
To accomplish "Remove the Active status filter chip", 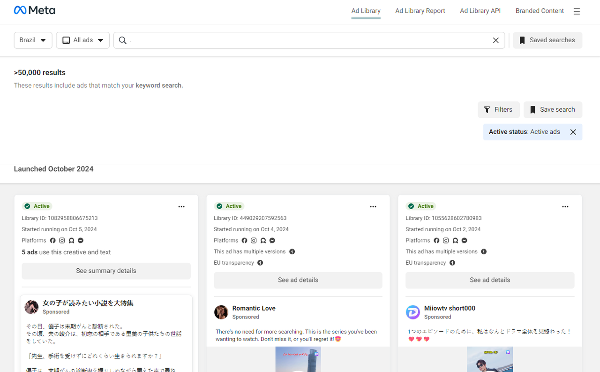I will point(573,132).
